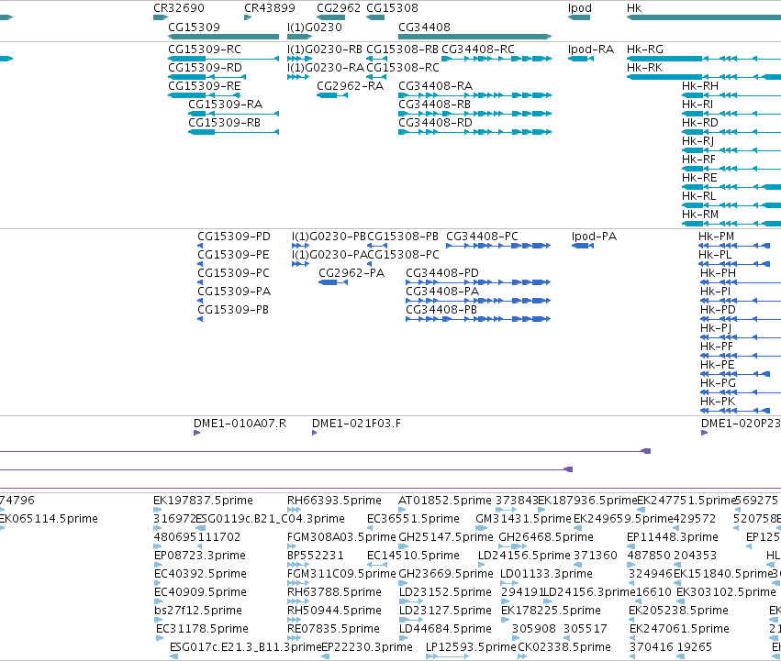Select EST AT01852.5prime
Screen dimensions: 781x661
point(402,510)
